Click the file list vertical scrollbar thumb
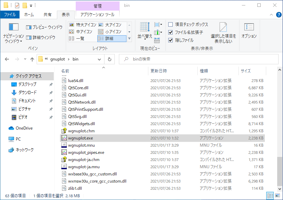 coord(280,172)
